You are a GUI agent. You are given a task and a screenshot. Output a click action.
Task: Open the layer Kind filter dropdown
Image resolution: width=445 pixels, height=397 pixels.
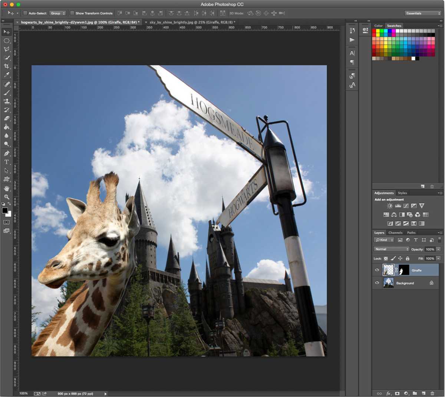(384, 240)
